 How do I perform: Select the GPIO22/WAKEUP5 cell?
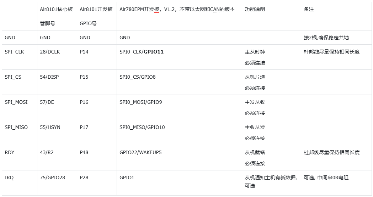pos(179,157)
